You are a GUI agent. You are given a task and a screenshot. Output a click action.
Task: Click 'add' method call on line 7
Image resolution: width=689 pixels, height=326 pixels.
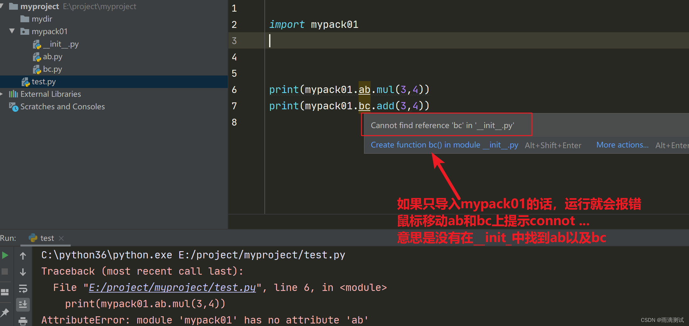coord(385,106)
